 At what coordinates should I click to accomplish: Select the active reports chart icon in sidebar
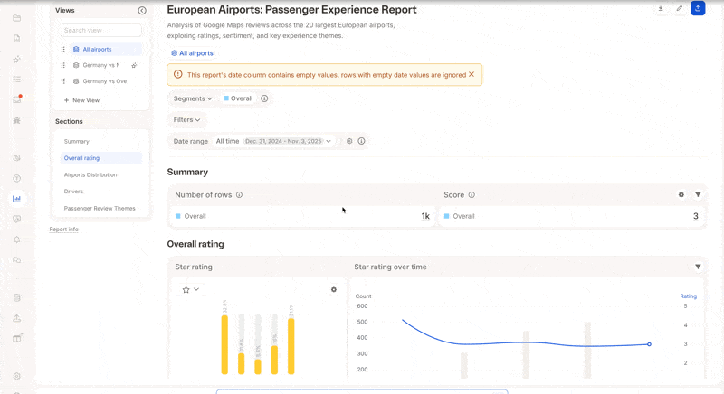click(16, 199)
